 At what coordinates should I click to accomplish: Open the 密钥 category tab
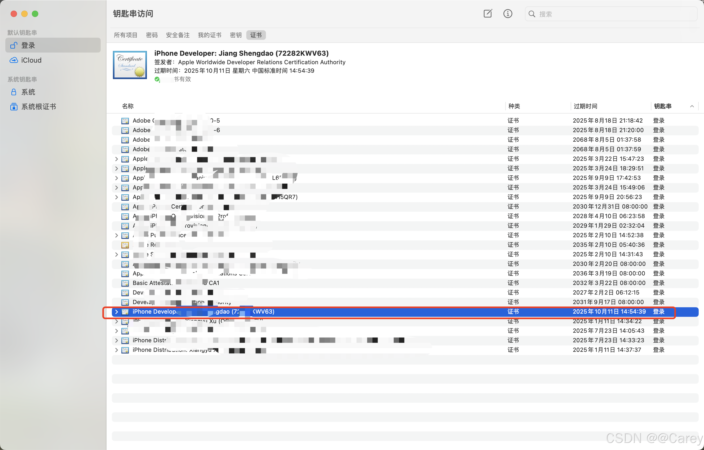click(x=236, y=35)
